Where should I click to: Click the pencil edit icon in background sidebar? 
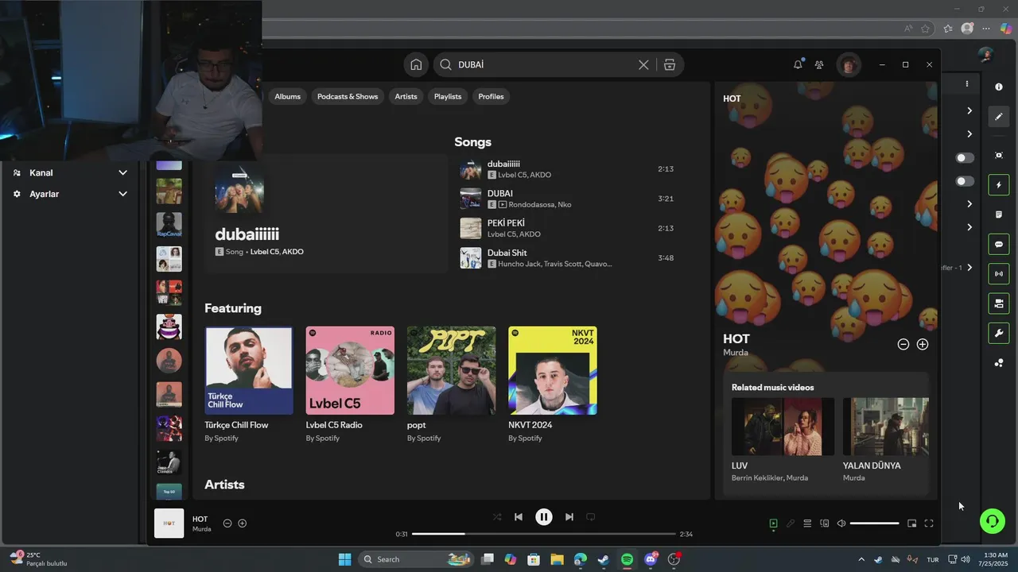click(x=999, y=116)
